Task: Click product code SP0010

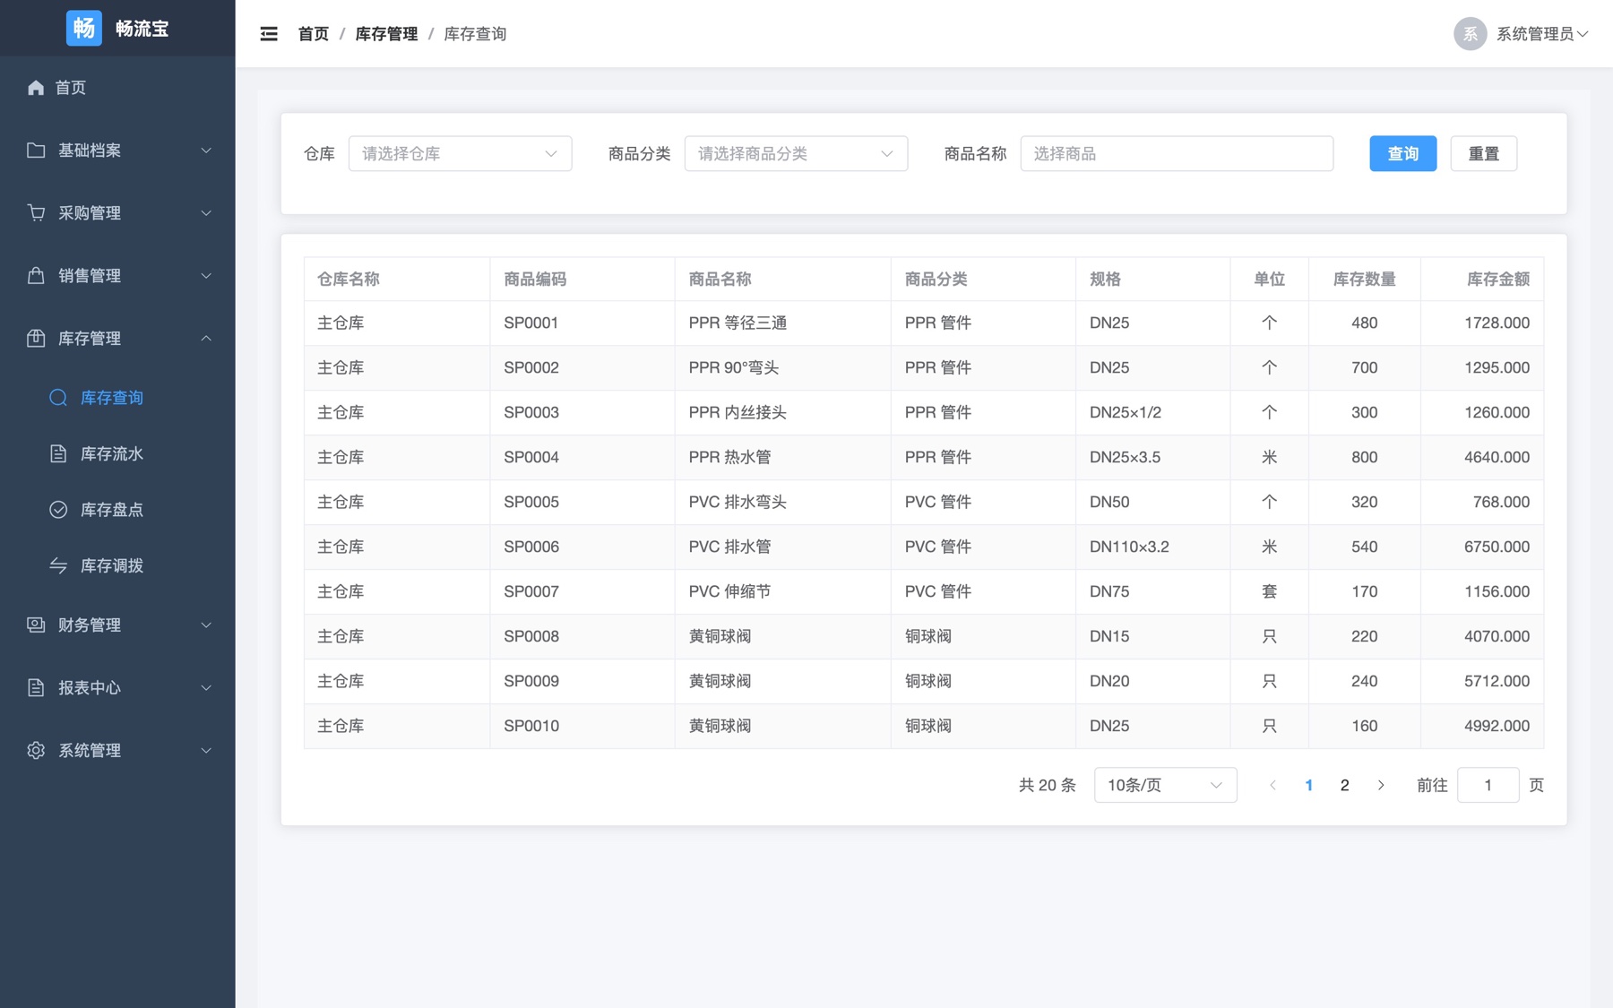Action: (x=531, y=727)
